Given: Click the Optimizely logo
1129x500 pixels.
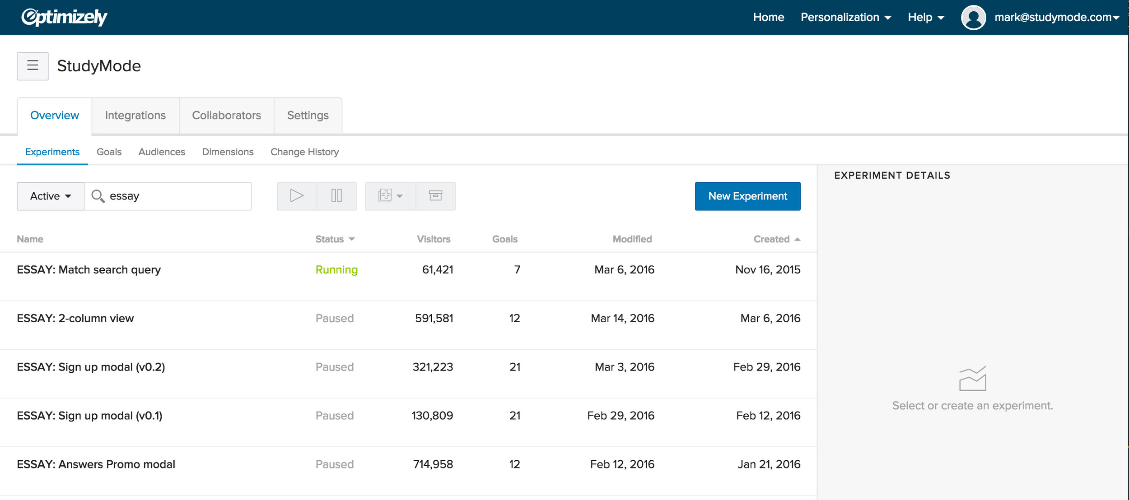Looking at the screenshot, I should (x=64, y=17).
